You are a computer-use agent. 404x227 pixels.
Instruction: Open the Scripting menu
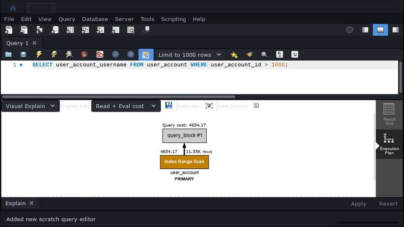173,19
